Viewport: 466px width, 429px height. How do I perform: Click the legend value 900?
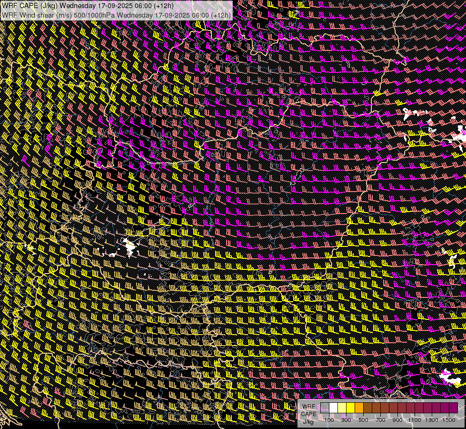[x=397, y=420]
